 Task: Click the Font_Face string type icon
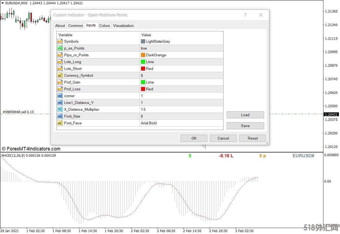60,123
